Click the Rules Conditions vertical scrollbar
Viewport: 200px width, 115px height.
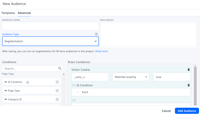(x=195, y=86)
